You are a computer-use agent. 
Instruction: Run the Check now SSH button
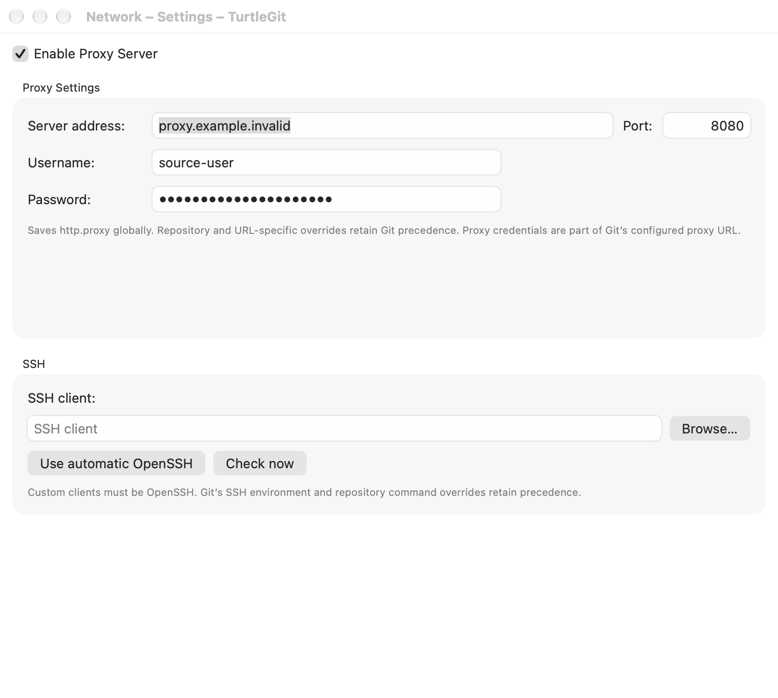click(x=260, y=463)
